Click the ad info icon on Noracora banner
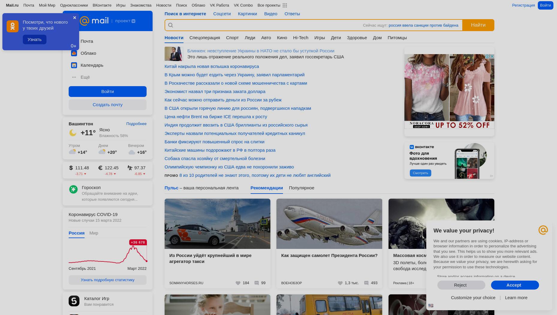This screenshot has height=315, width=557. [x=487, y=57]
